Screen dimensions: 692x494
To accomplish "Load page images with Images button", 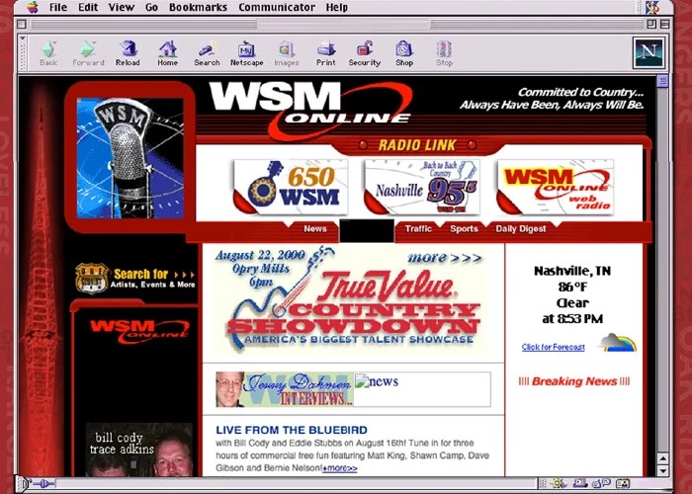I will [x=287, y=53].
